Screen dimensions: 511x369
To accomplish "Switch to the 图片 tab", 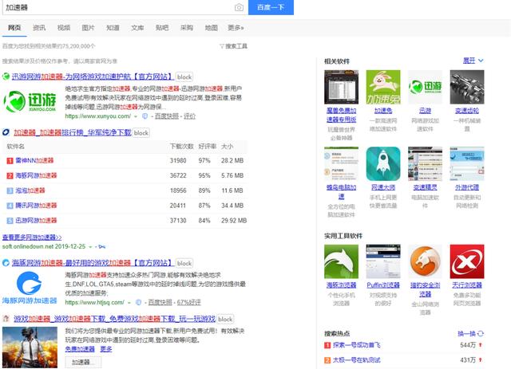I will point(88,28).
